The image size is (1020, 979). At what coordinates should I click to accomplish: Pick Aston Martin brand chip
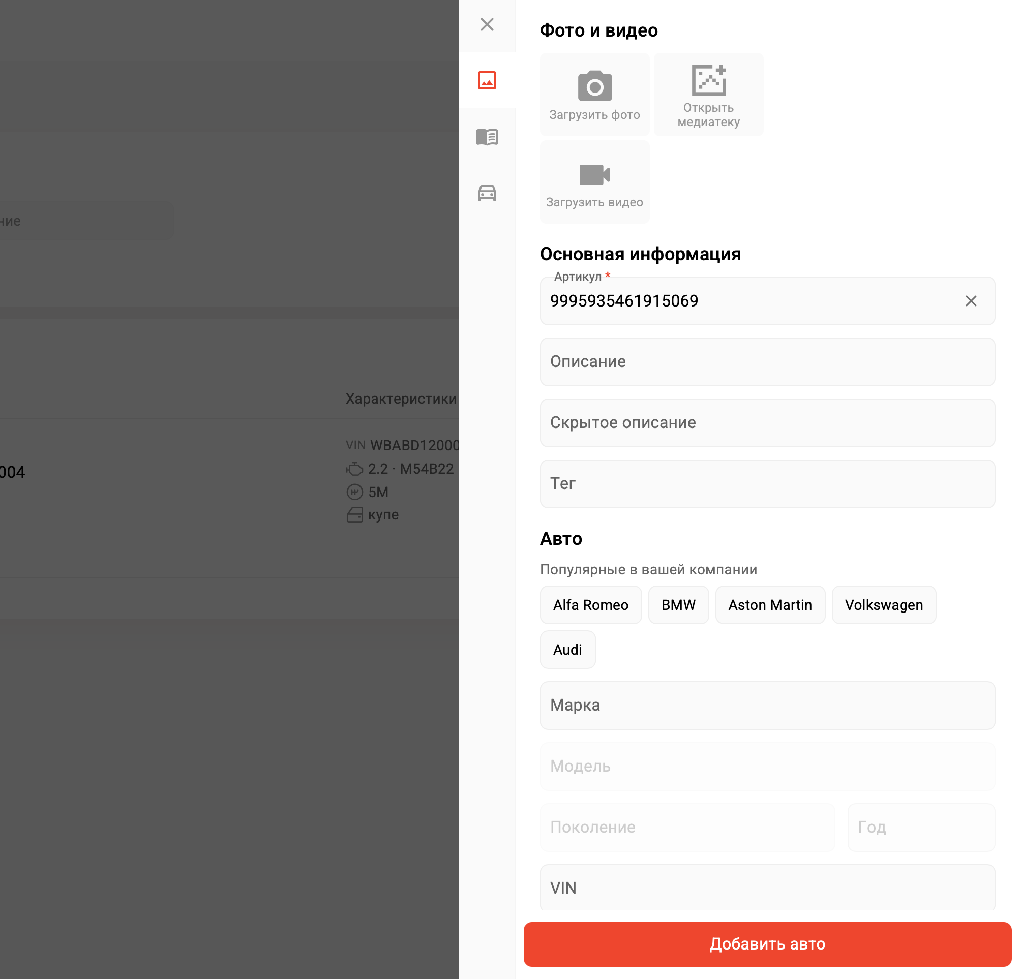[x=770, y=605]
